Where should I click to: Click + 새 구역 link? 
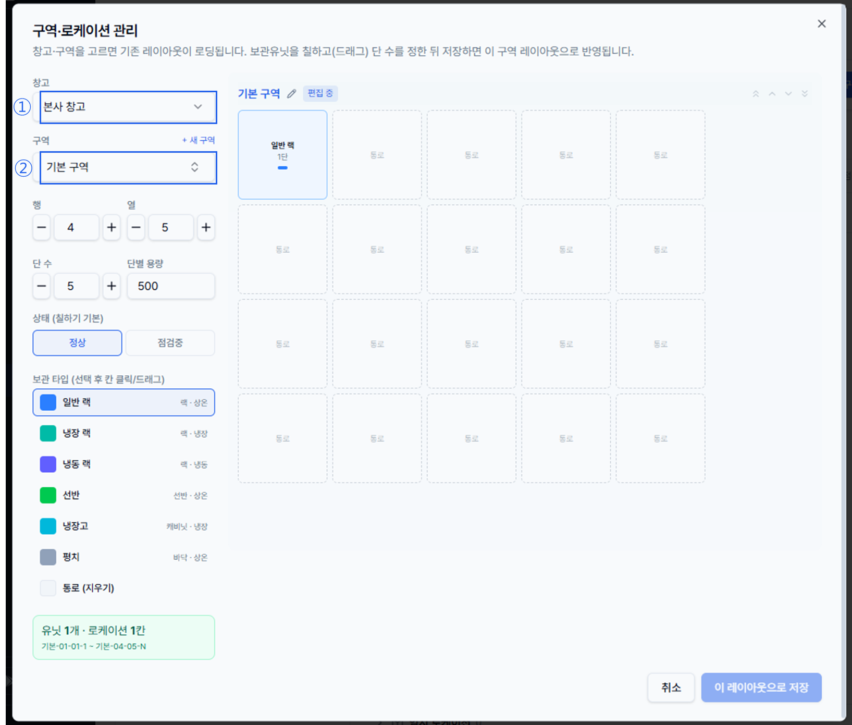[199, 140]
